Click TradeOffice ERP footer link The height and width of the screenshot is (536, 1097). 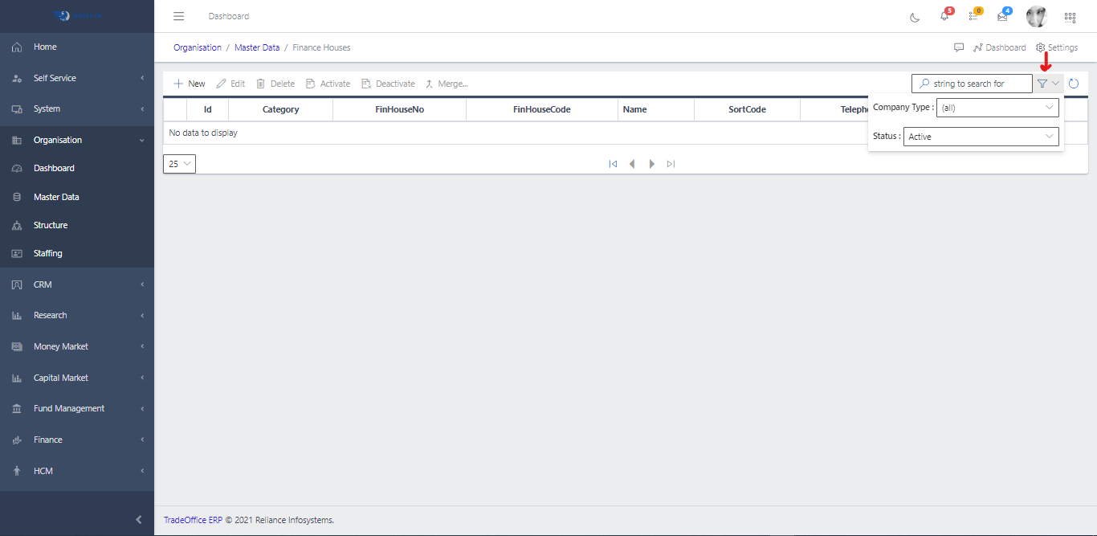(x=193, y=520)
